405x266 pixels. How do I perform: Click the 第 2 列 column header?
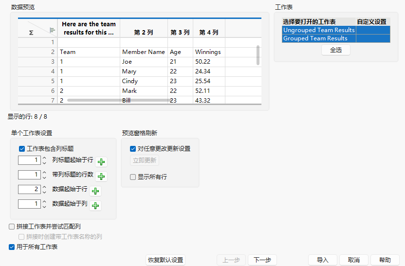[x=144, y=28]
